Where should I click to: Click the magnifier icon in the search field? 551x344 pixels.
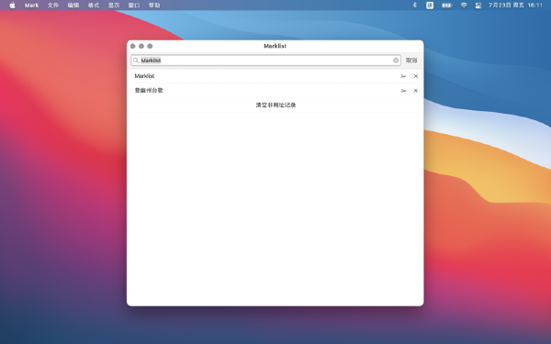[136, 61]
